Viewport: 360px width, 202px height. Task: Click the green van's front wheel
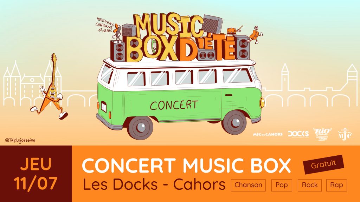[234, 123]
